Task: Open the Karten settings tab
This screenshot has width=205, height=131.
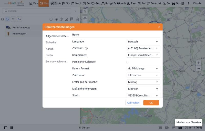Action: click(49, 49)
